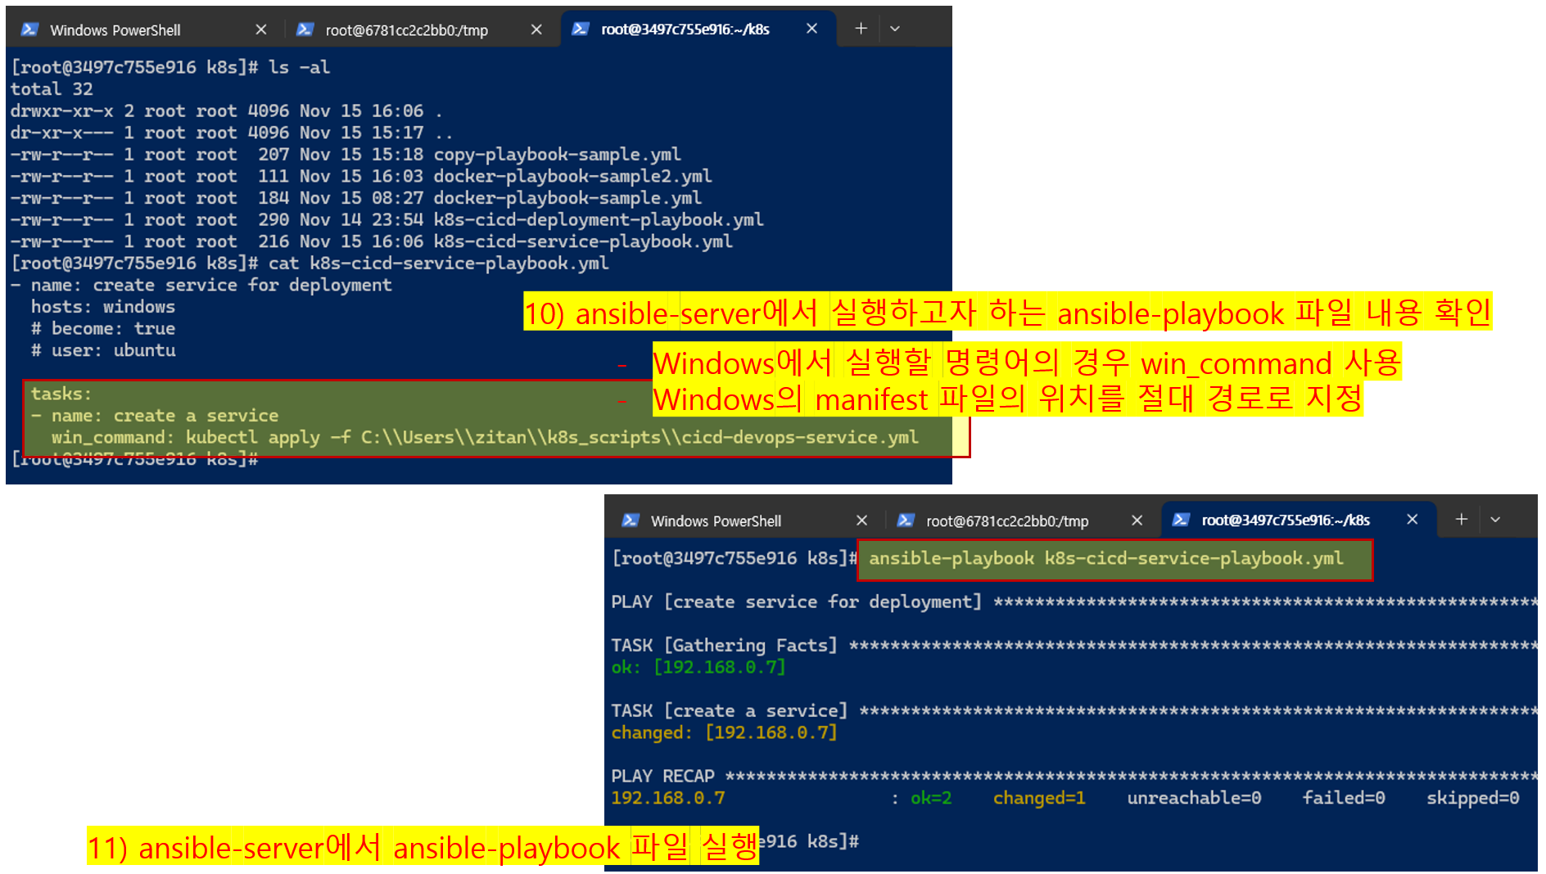Click file name copy-playbook-sample.yml
This screenshot has height=874, width=1546.
click(x=557, y=154)
